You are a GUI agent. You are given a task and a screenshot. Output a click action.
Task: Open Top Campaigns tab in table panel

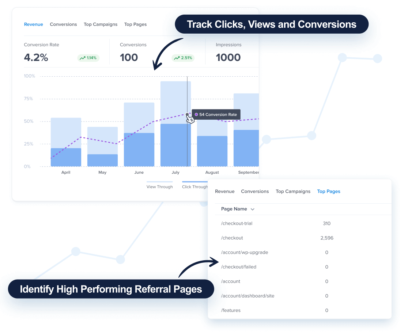point(293,191)
